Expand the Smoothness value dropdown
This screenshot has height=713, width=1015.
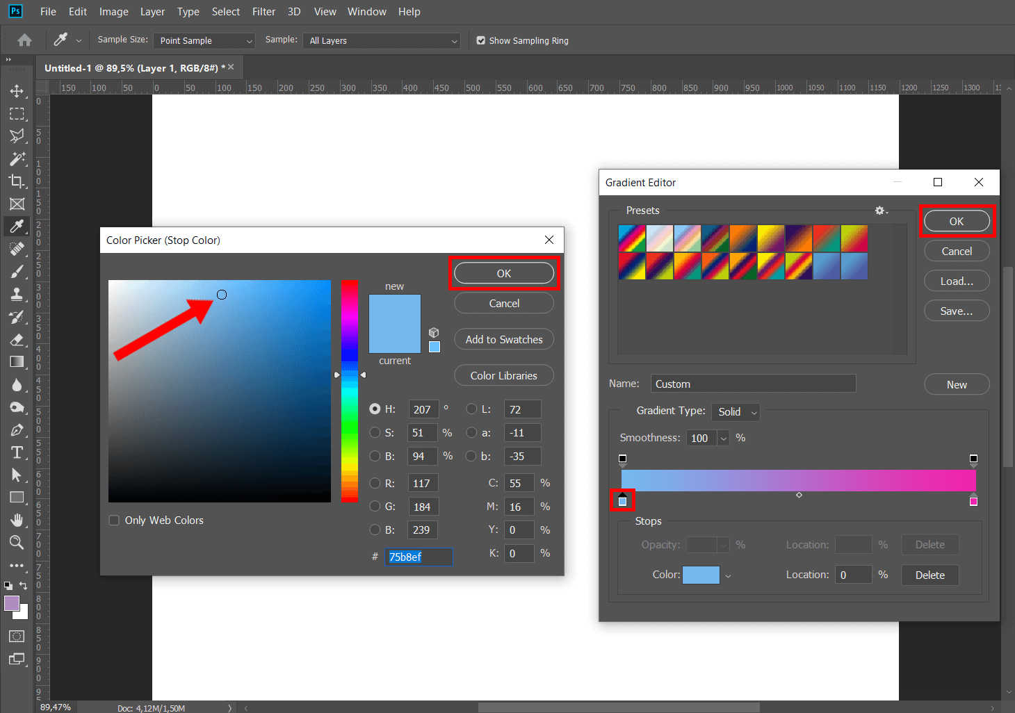point(723,438)
